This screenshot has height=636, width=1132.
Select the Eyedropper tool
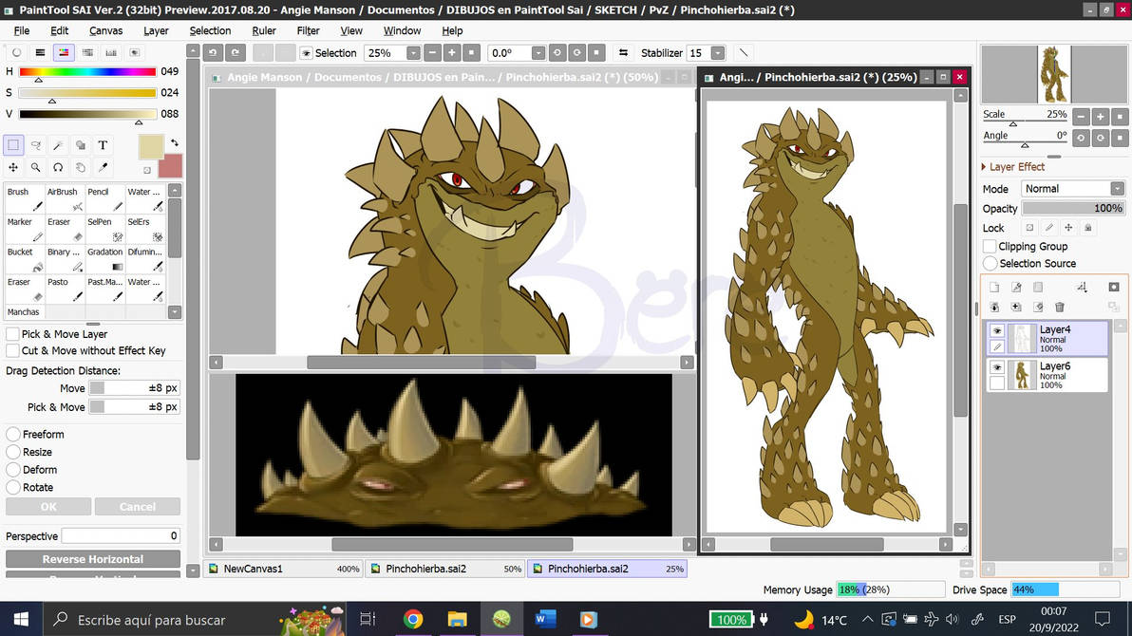coord(103,166)
